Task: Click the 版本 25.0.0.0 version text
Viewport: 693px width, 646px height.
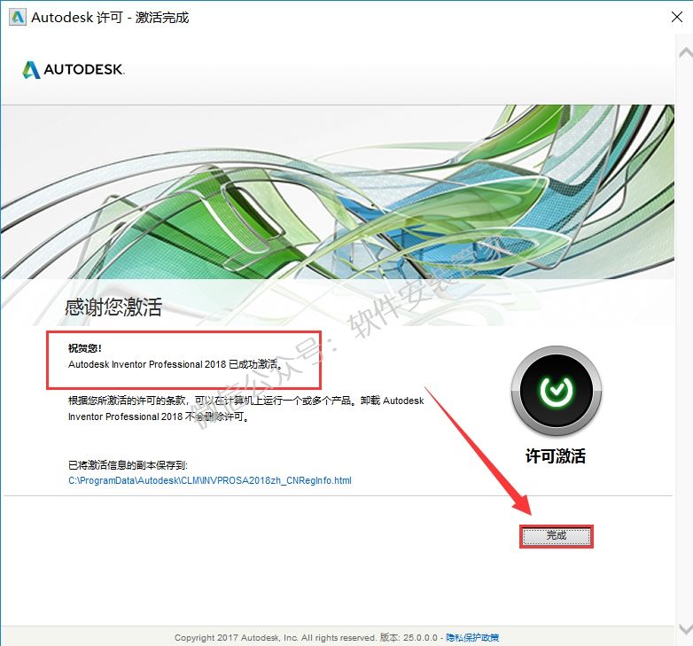Action: coord(409,637)
